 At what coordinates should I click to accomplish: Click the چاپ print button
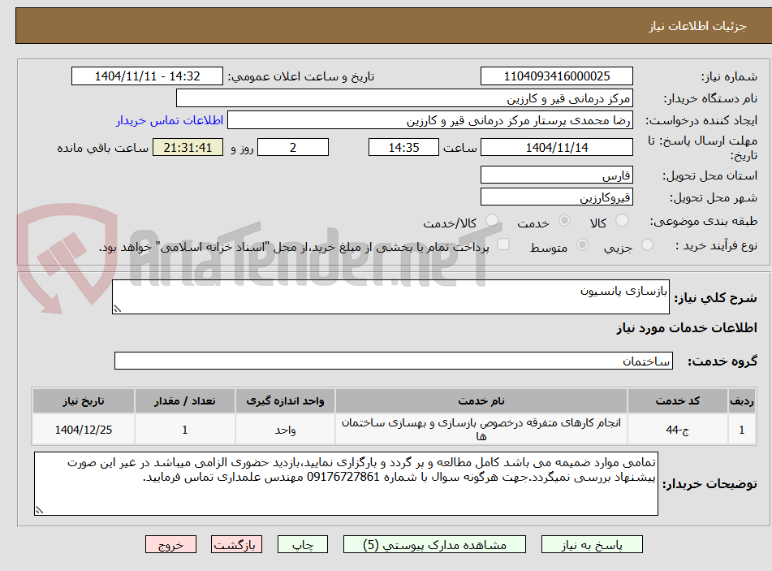(x=302, y=545)
